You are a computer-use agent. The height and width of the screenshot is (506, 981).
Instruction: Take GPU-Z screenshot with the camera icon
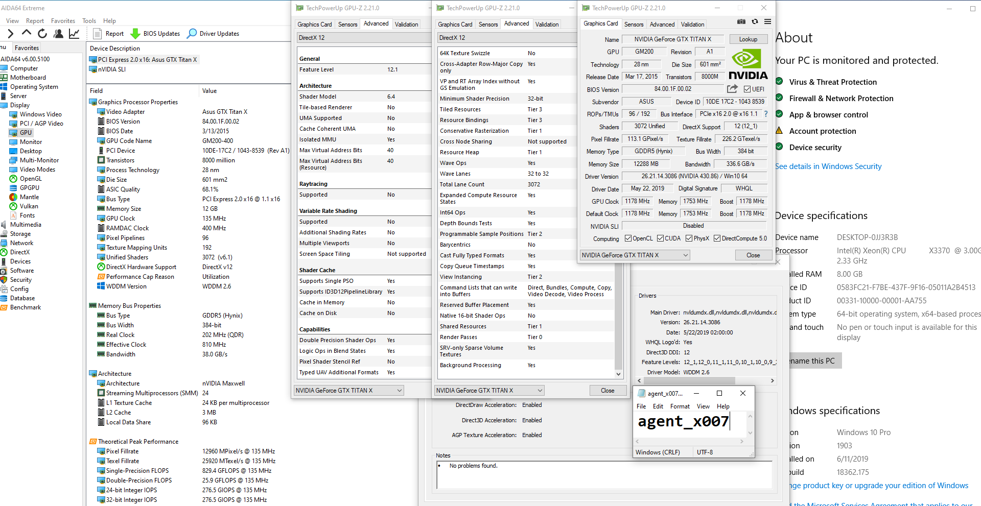pos(741,21)
